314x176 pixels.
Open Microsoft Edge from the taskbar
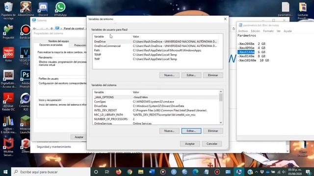195,172
